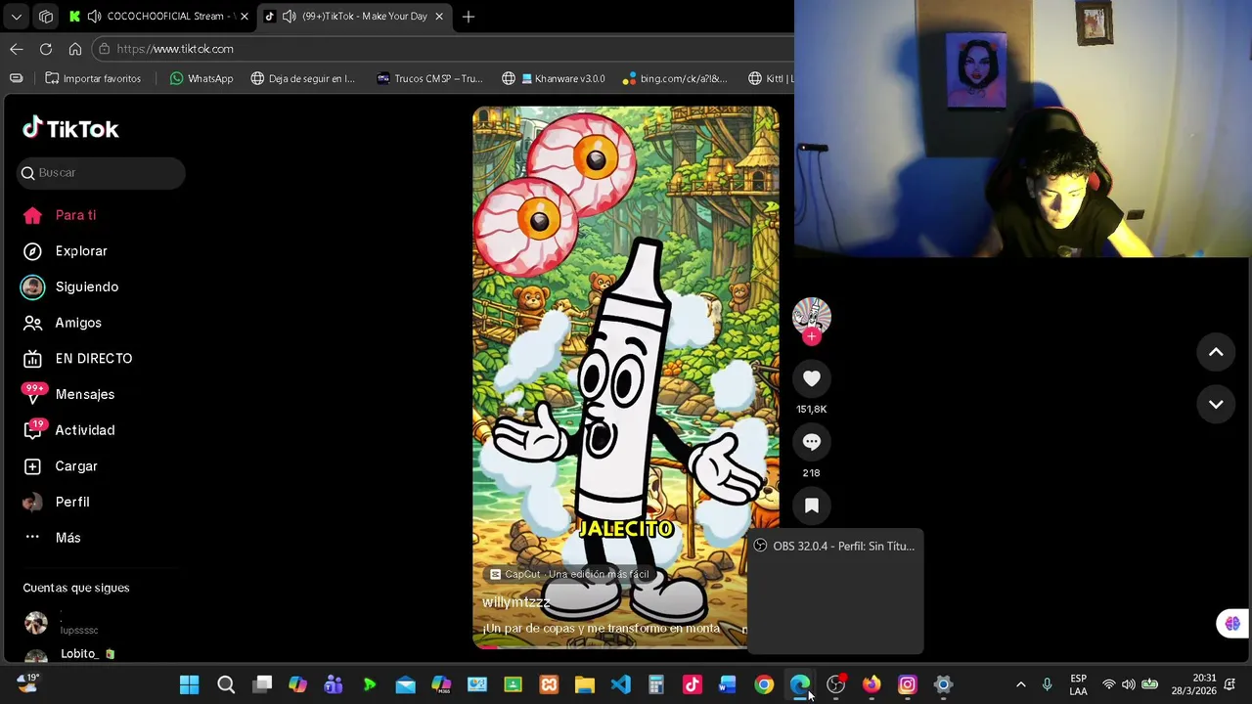Open willymtzzz profile from video caption
This screenshot has height=704, width=1252.
515,602
